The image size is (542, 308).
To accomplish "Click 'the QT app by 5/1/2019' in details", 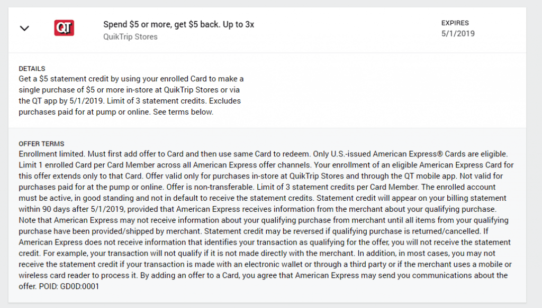I will [61, 101].
